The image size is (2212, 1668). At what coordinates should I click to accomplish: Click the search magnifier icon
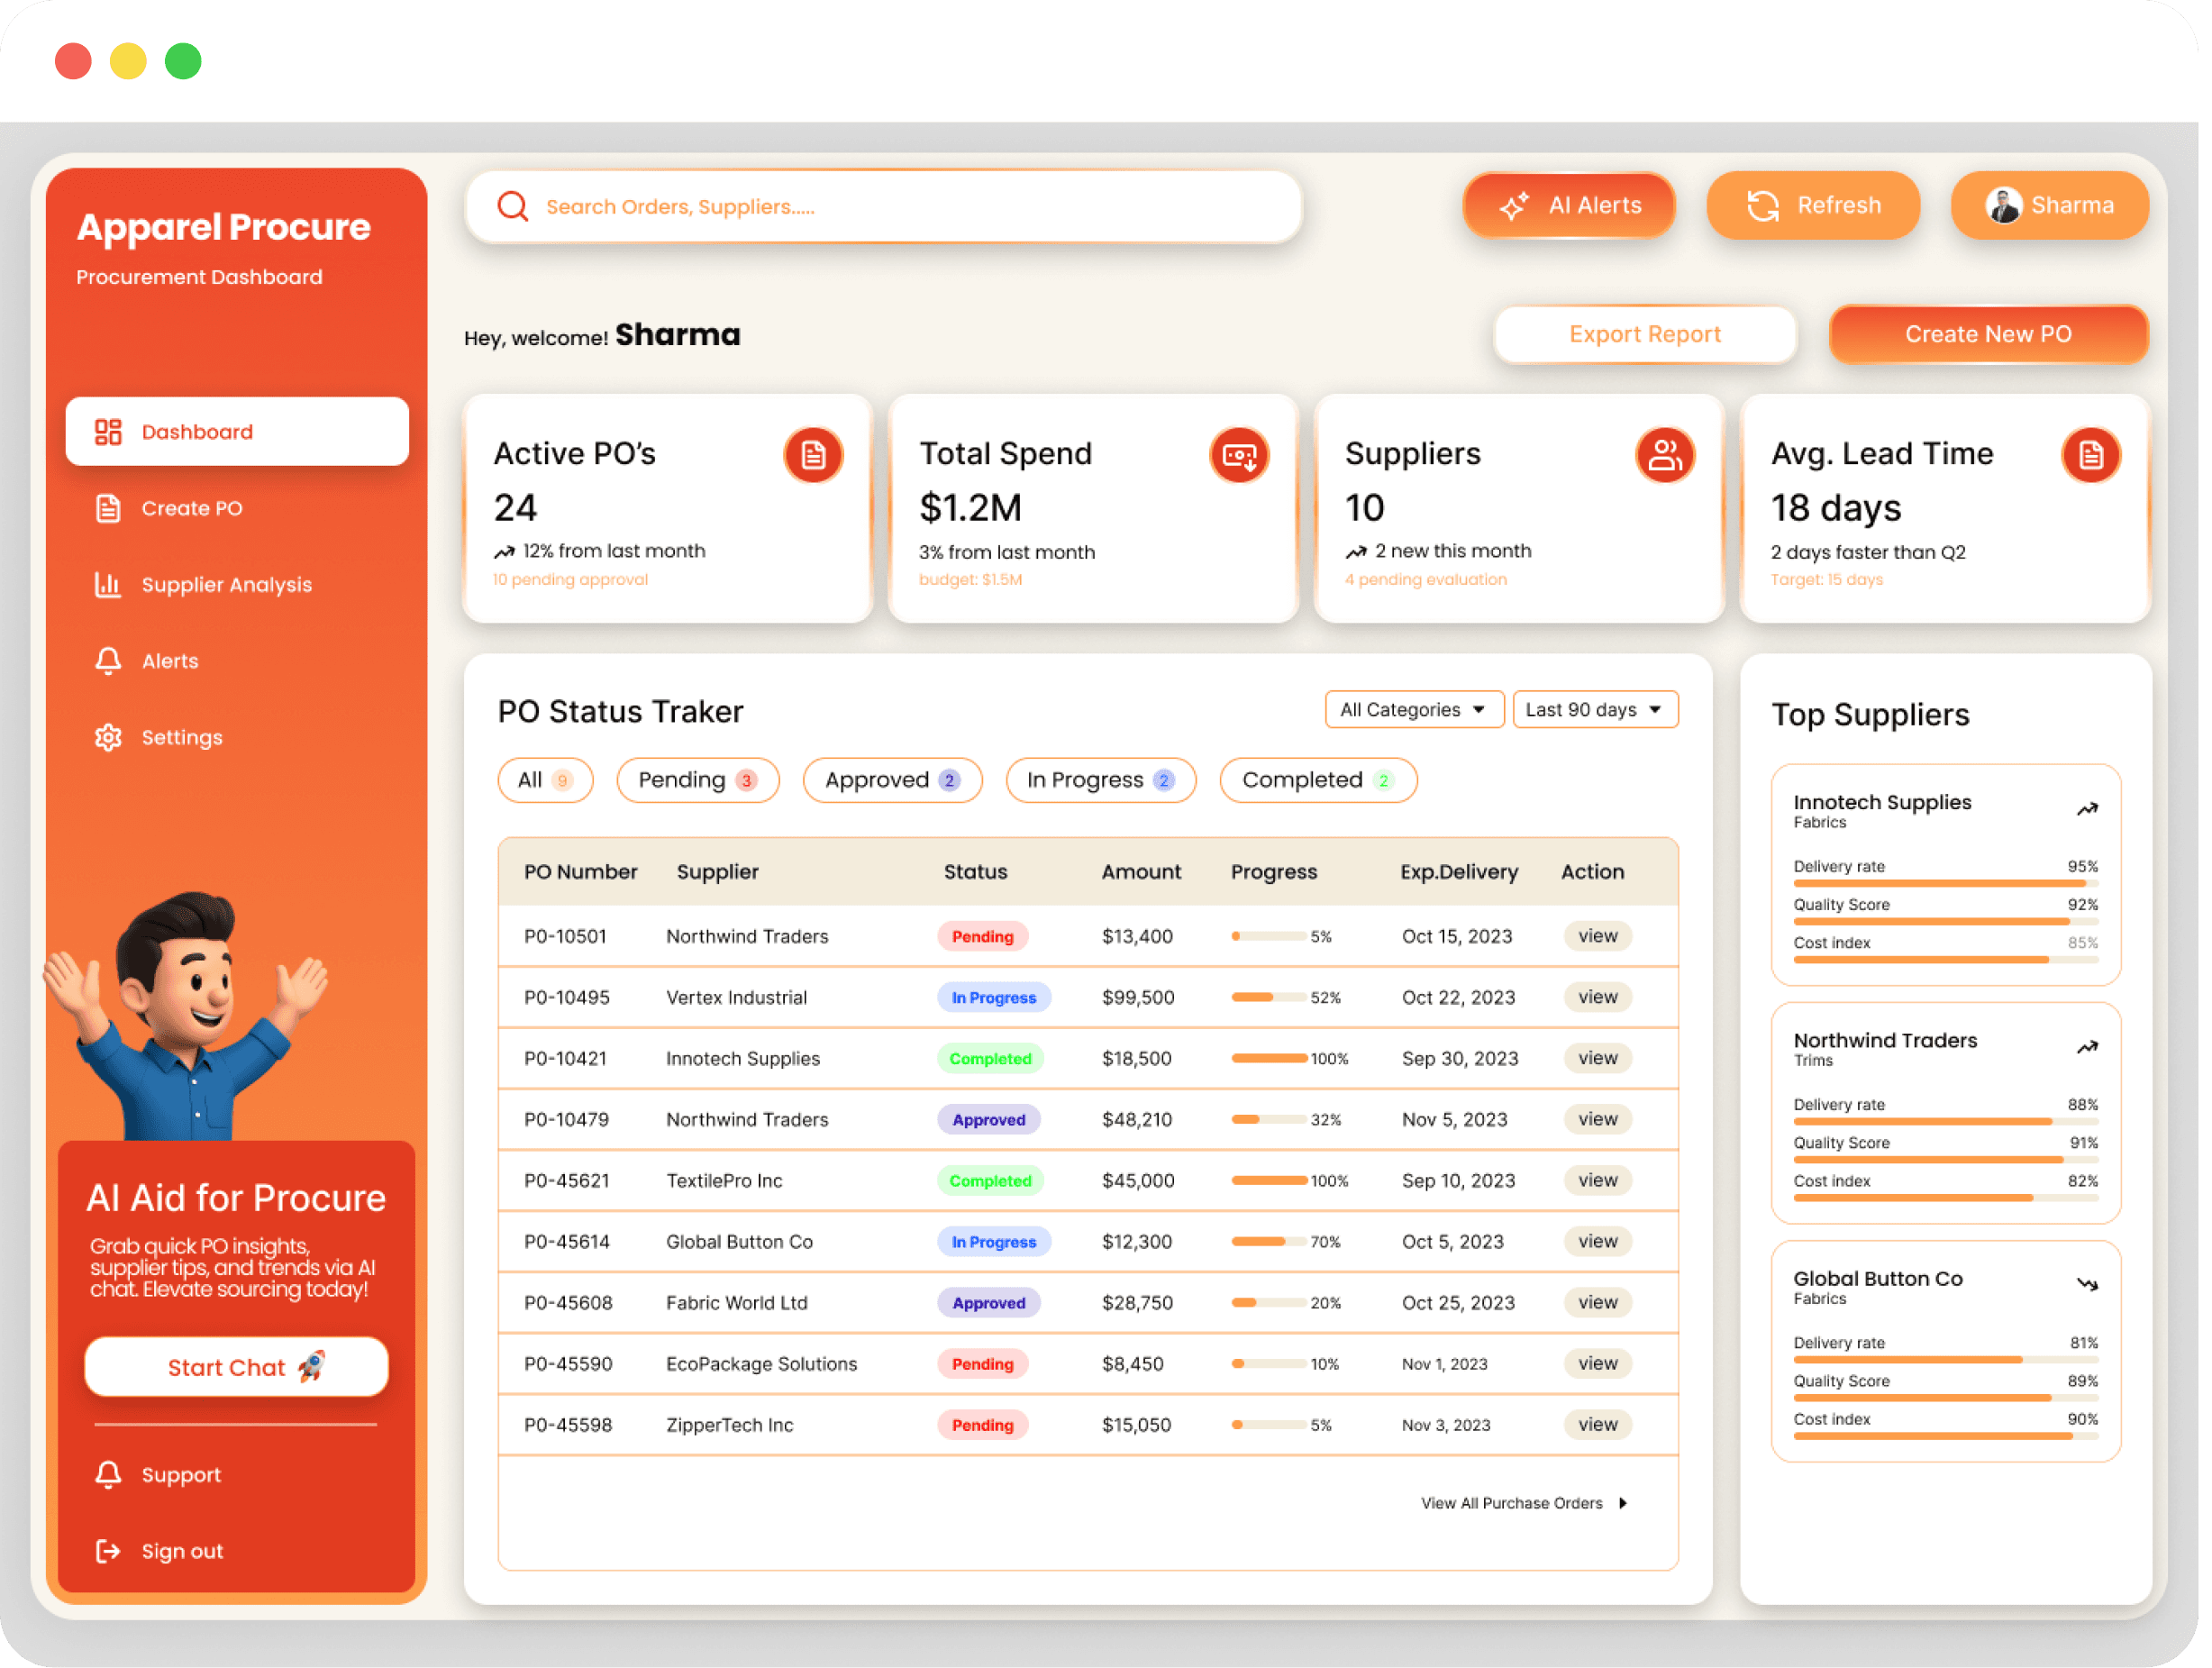click(x=513, y=206)
